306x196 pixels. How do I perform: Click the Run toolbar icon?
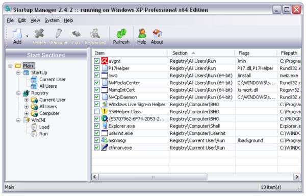(x=76, y=34)
